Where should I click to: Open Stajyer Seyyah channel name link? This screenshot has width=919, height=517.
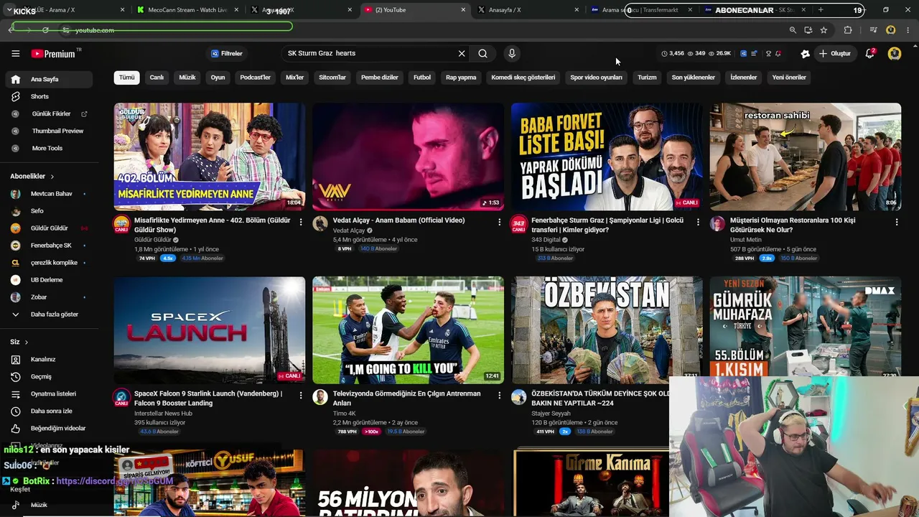[x=551, y=414]
